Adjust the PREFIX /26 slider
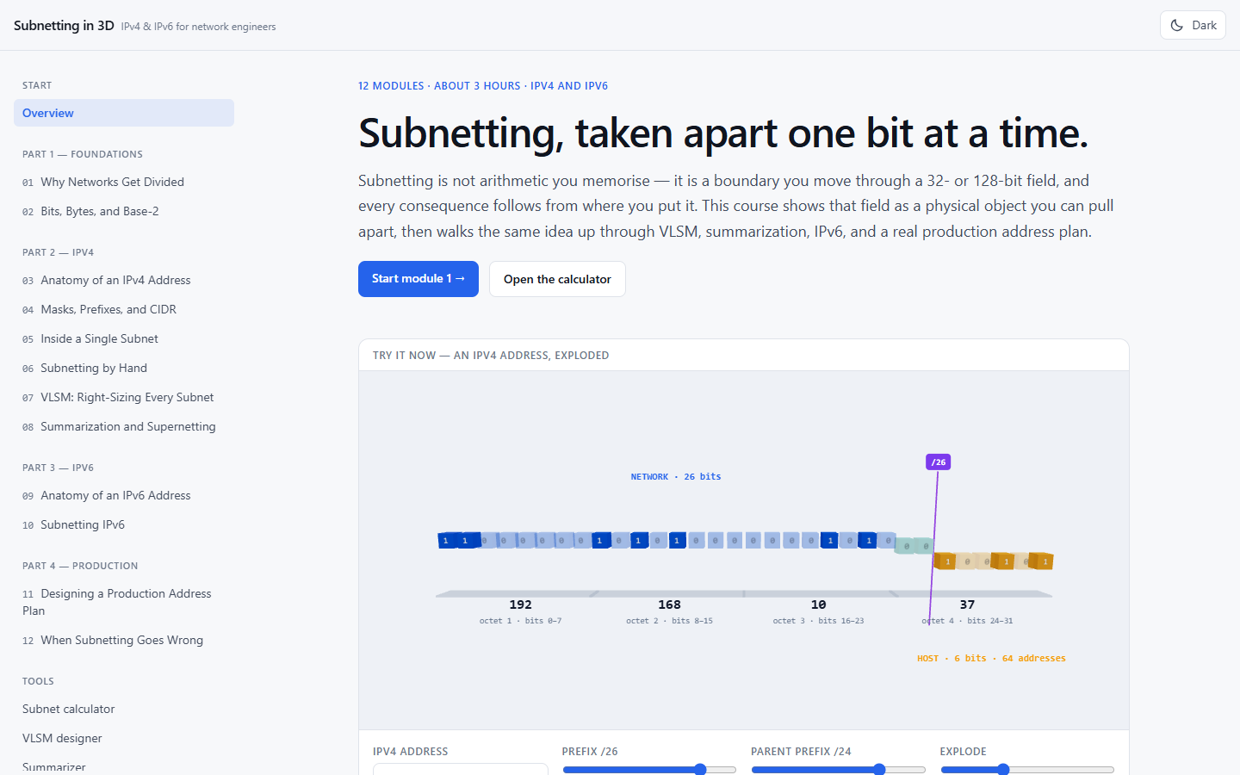 (x=649, y=770)
